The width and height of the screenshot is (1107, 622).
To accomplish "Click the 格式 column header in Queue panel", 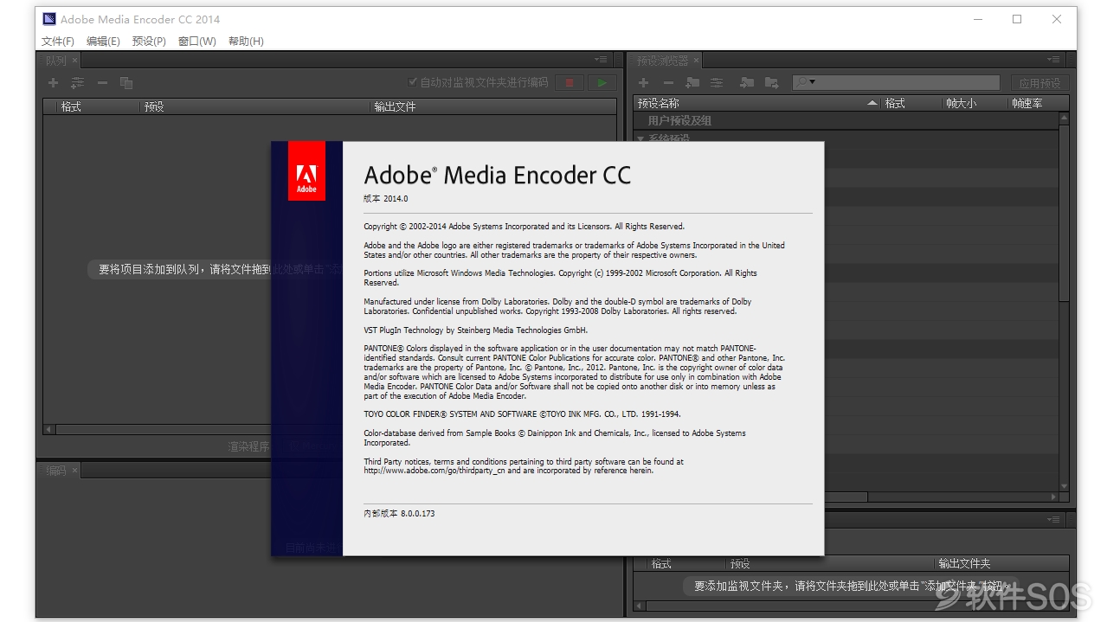I will (71, 106).
